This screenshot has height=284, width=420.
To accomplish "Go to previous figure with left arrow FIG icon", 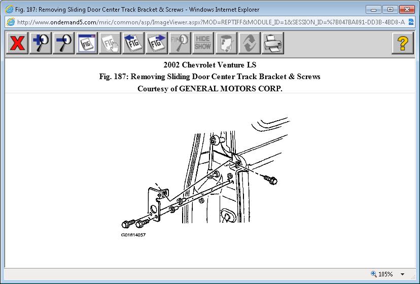I will [x=133, y=43].
